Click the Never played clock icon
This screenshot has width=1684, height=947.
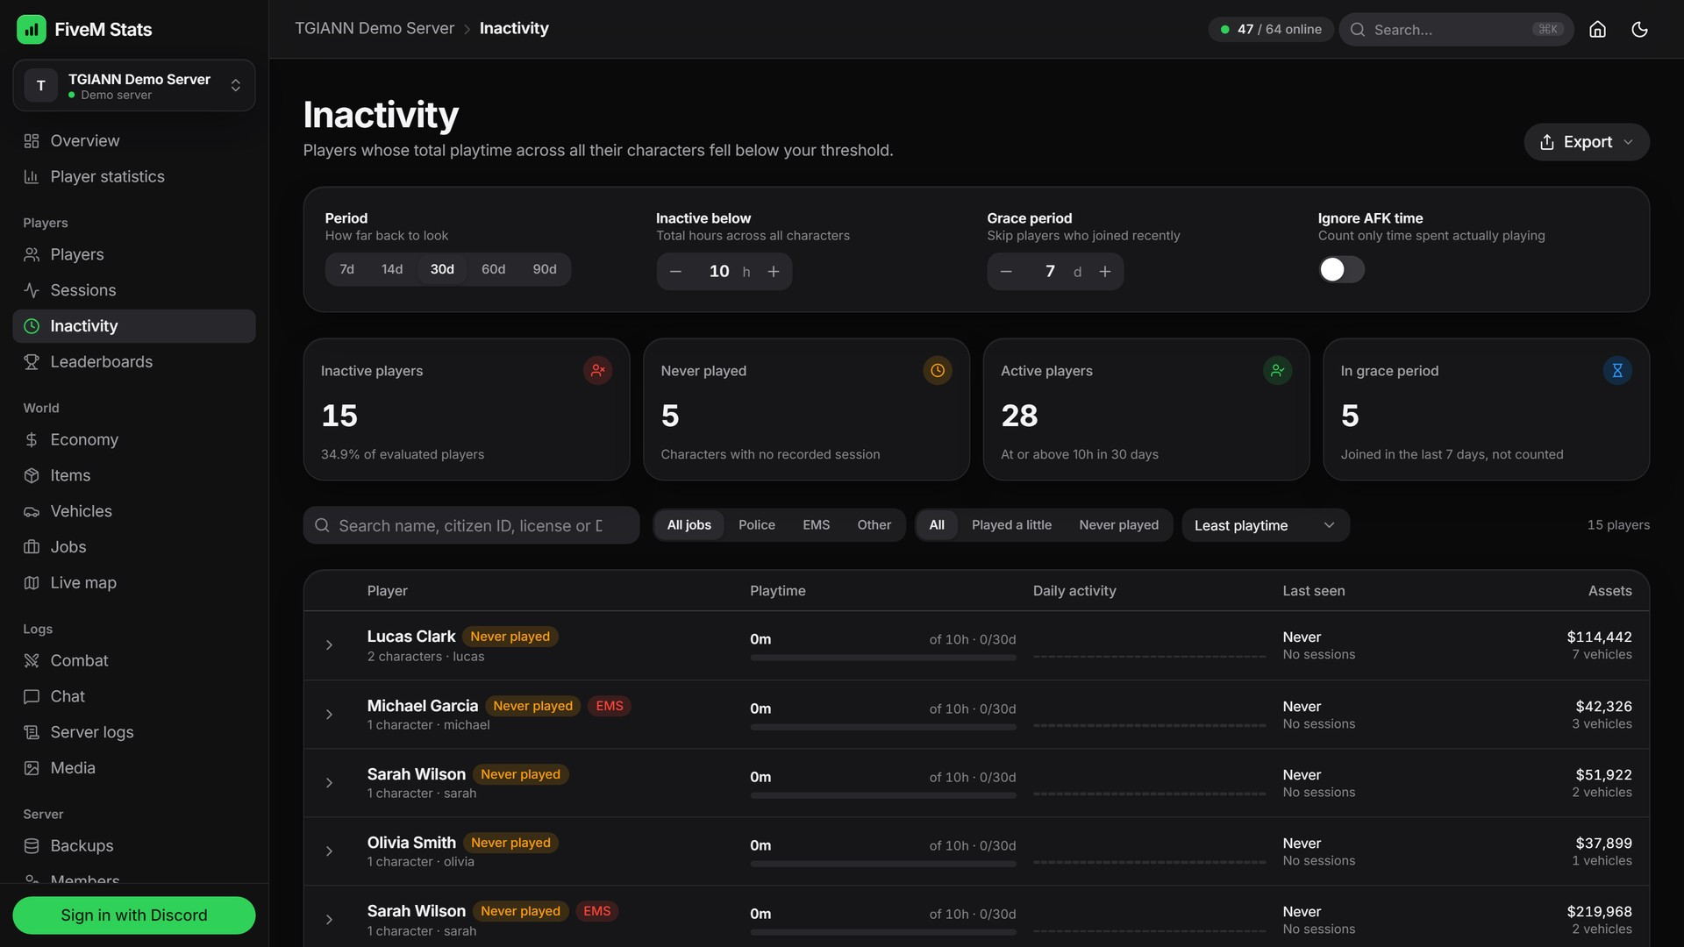pos(938,371)
